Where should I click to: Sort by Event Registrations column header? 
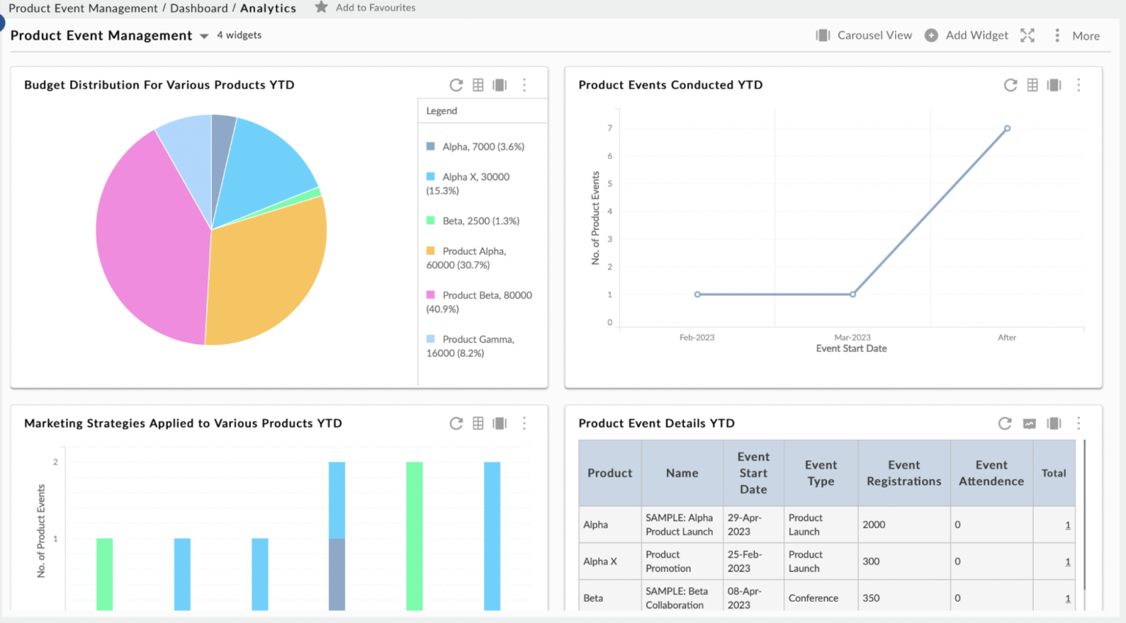pyautogui.click(x=904, y=473)
